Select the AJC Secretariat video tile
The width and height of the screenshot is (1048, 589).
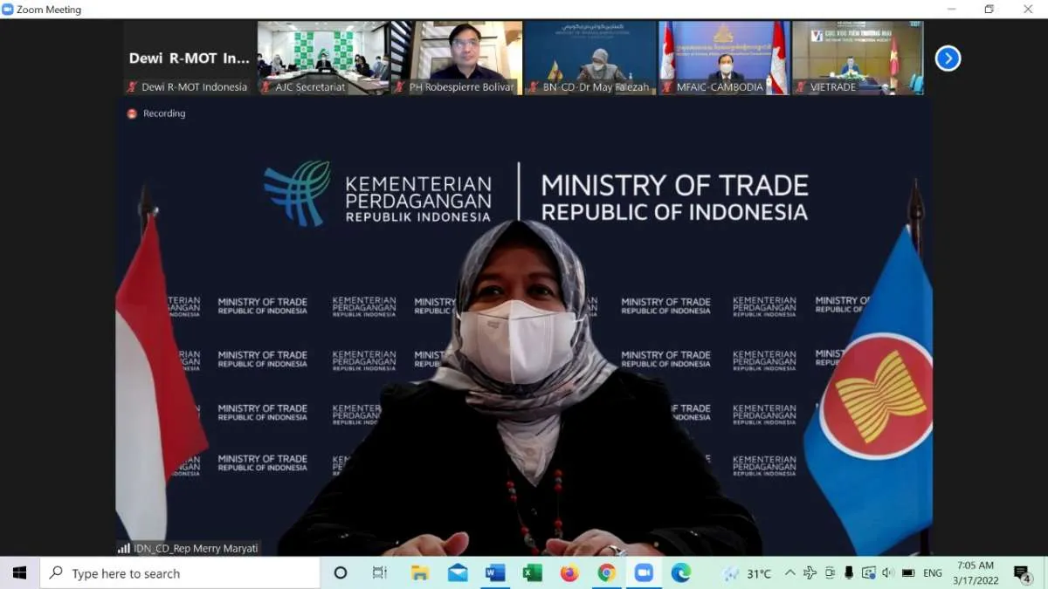pyautogui.click(x=322, y=58)
